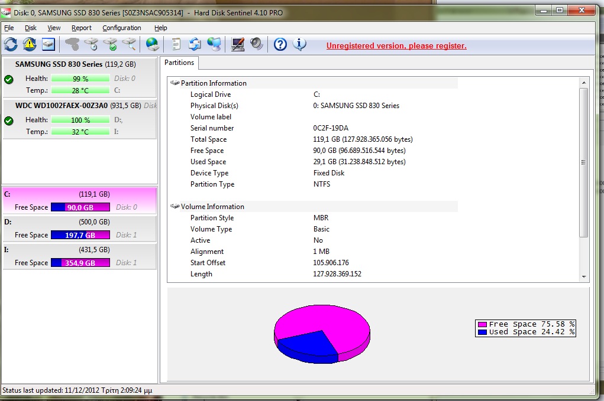This screenshot has width=604, height=401.
Task: Open the Report menu
Action: (82, 28)
